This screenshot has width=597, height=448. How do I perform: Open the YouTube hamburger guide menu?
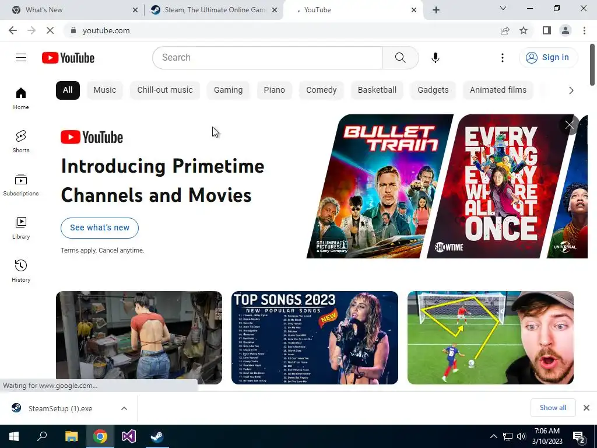click(x=21, y=58)
